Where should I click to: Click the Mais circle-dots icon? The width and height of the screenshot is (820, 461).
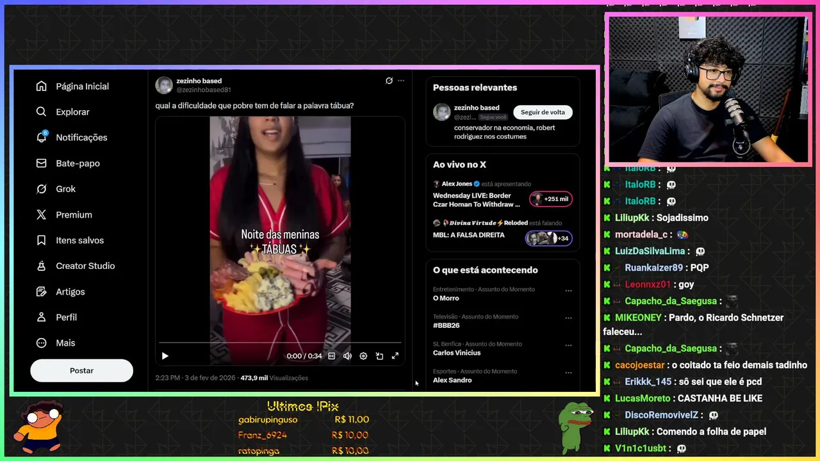[x=42, y=343]
